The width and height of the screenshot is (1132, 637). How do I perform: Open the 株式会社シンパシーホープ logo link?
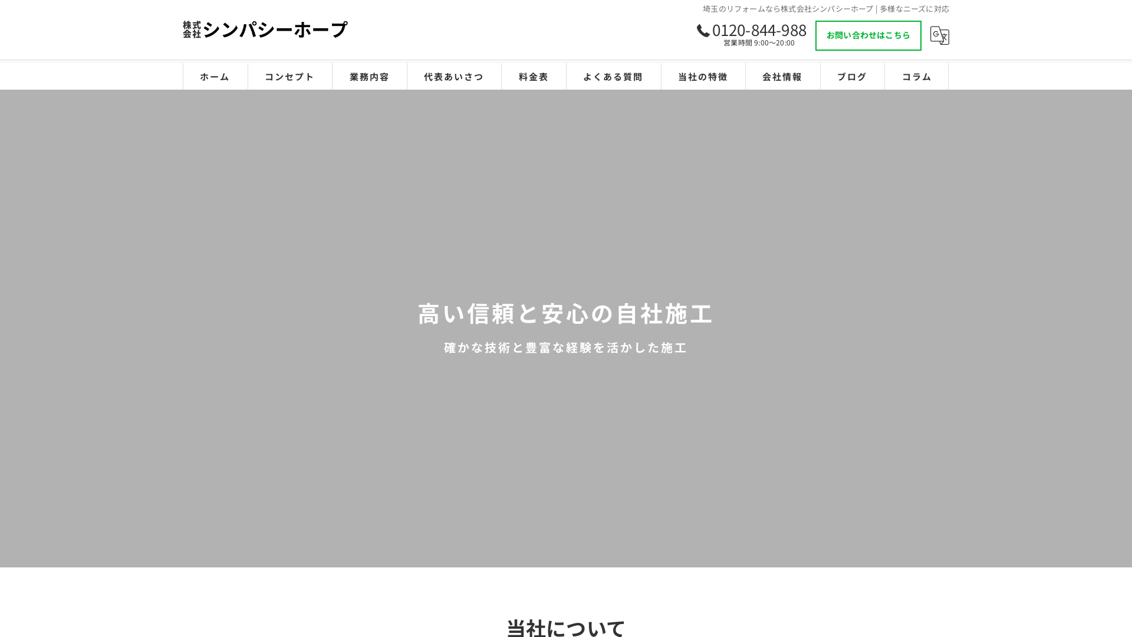pos(265,29)
